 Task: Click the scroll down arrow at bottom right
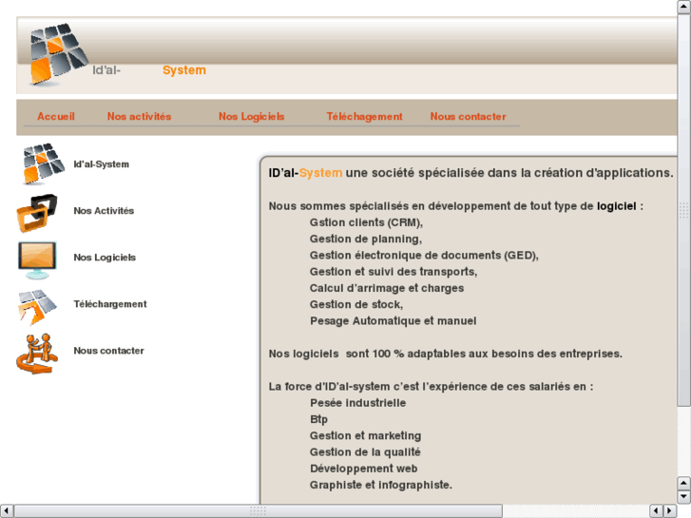pyautogui.click(x=683, y=496)
